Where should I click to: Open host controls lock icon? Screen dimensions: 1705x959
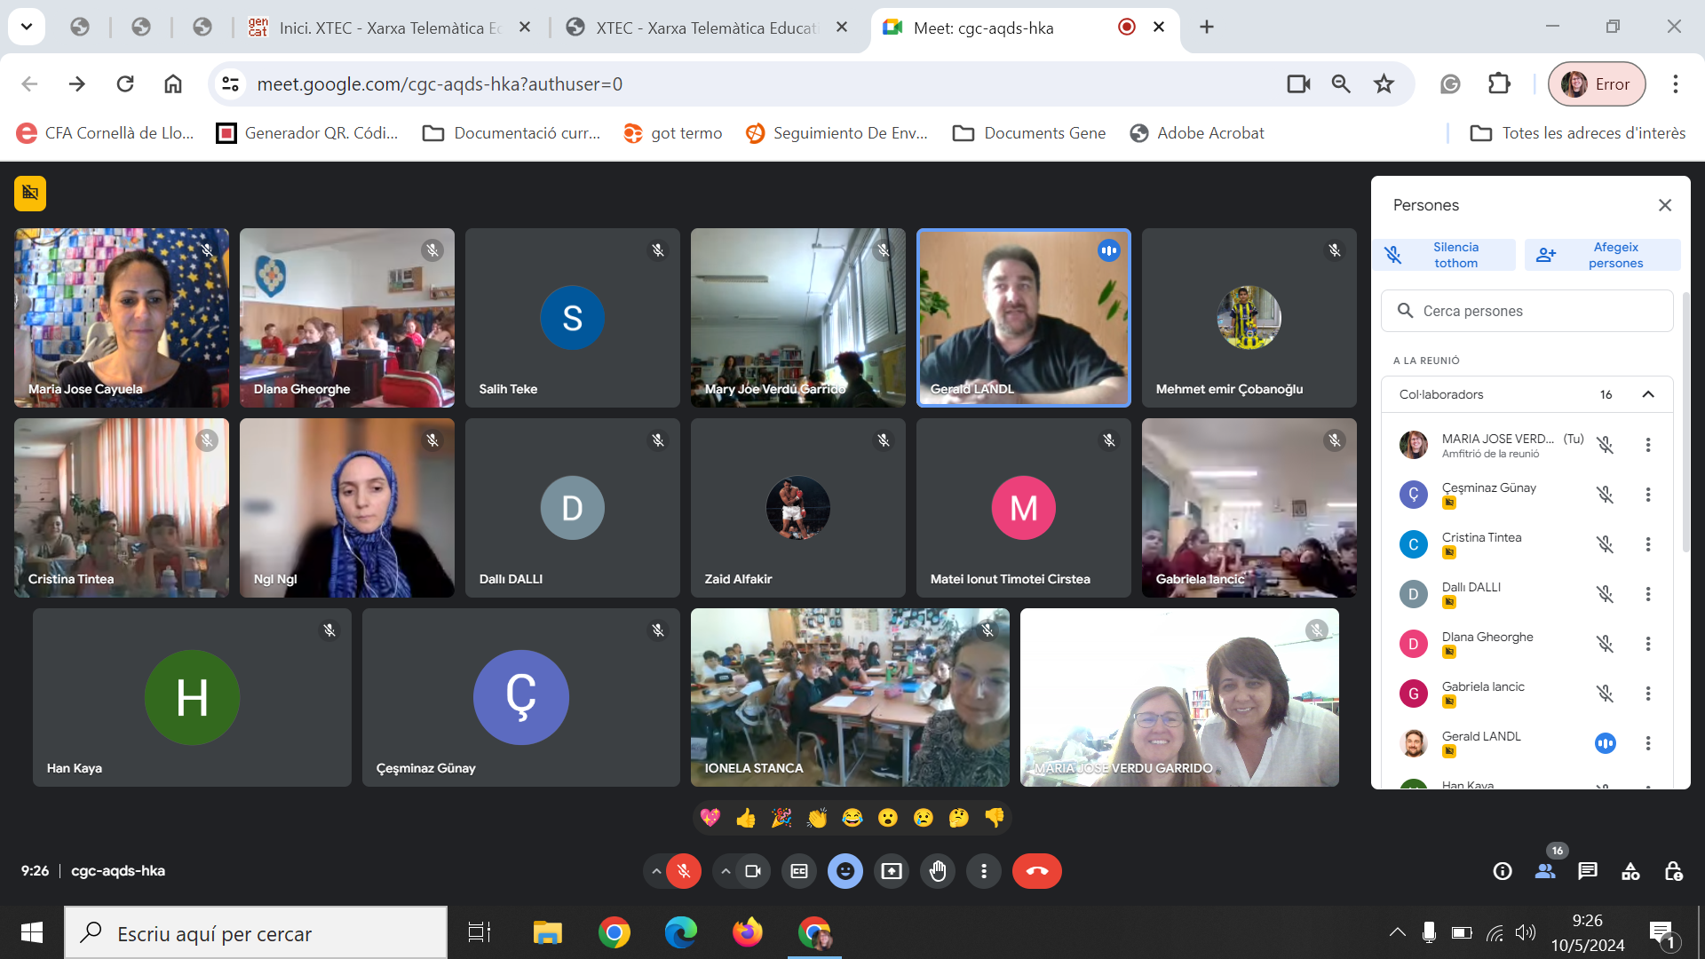(1673, 871)
